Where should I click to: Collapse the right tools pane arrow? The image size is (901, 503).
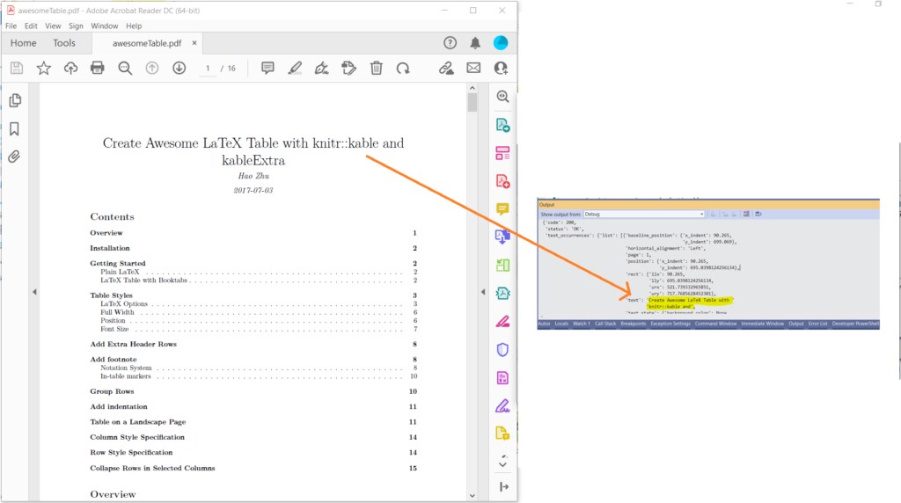481,292
